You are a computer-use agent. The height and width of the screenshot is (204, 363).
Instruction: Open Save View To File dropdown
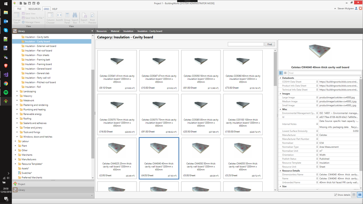(33, 18)
